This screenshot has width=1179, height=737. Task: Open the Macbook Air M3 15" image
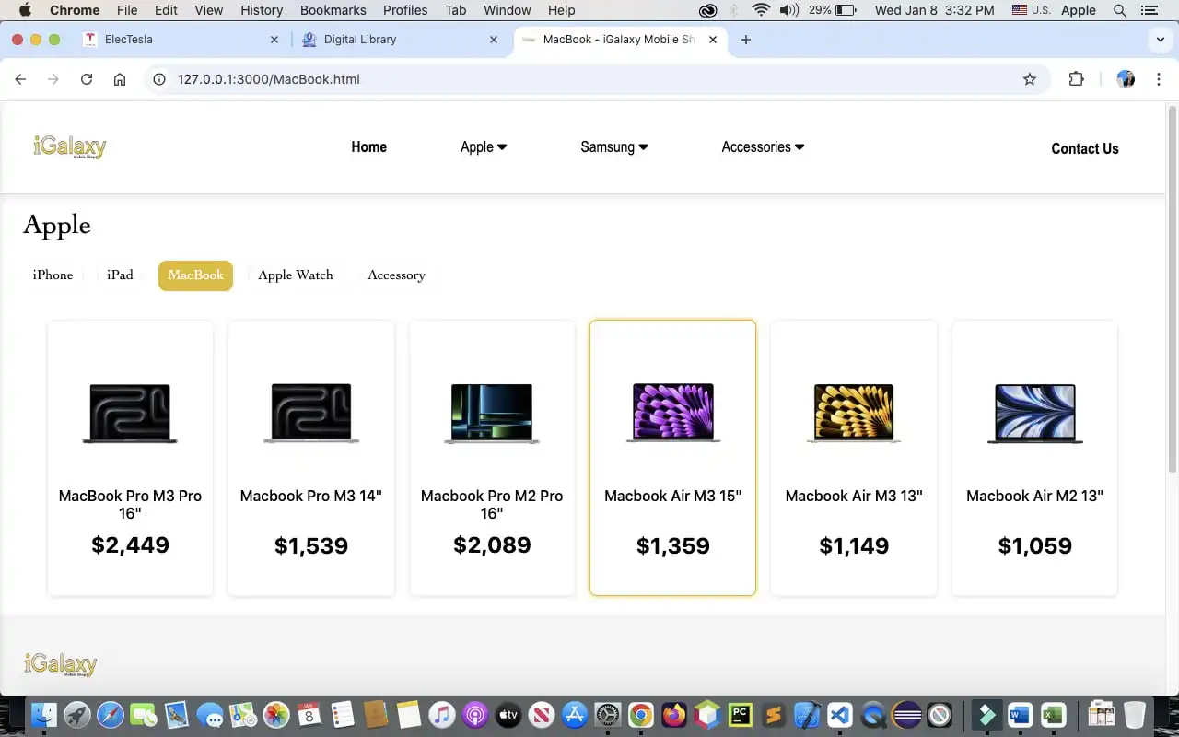673,413
